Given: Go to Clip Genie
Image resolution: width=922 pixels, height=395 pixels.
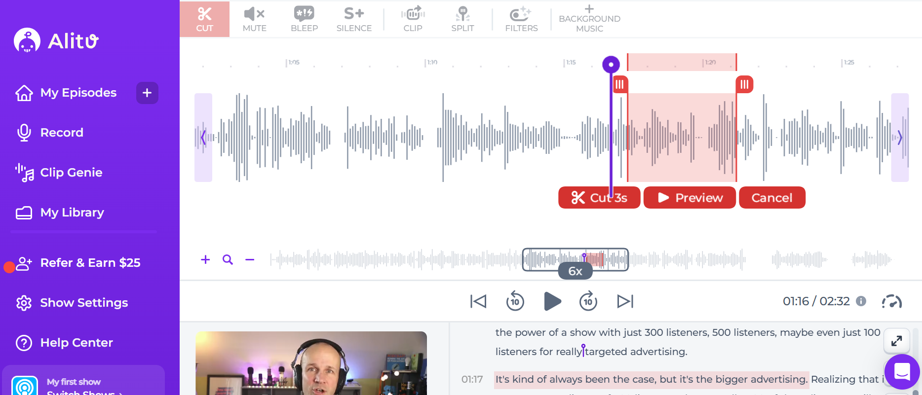Looking at the screenshot, I should (71, 173).
